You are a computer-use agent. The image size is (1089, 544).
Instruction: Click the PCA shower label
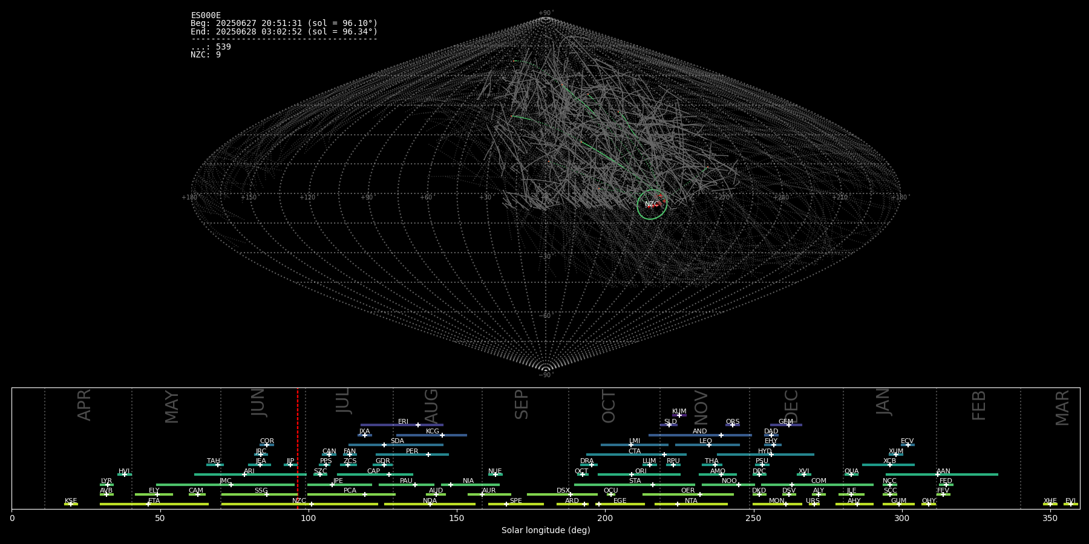(350, 491)
